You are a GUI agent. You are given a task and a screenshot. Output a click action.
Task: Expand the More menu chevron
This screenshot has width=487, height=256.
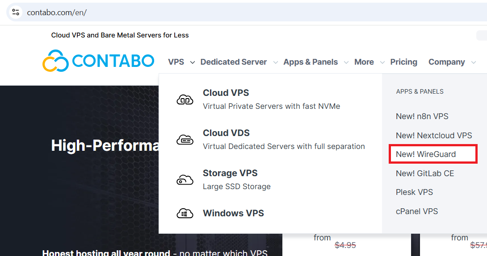382,62
